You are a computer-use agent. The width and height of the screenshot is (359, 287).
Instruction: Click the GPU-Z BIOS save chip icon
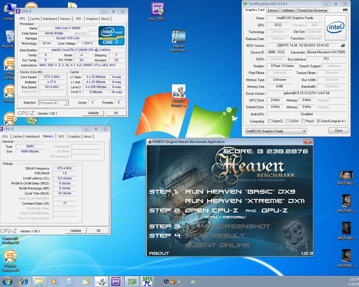tap(343, 45)
